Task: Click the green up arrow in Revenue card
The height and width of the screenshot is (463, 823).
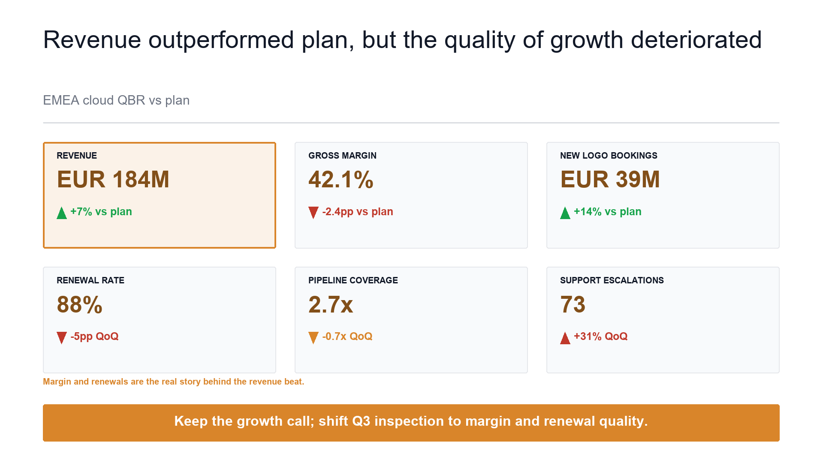Action: click(x=62, y=213)
